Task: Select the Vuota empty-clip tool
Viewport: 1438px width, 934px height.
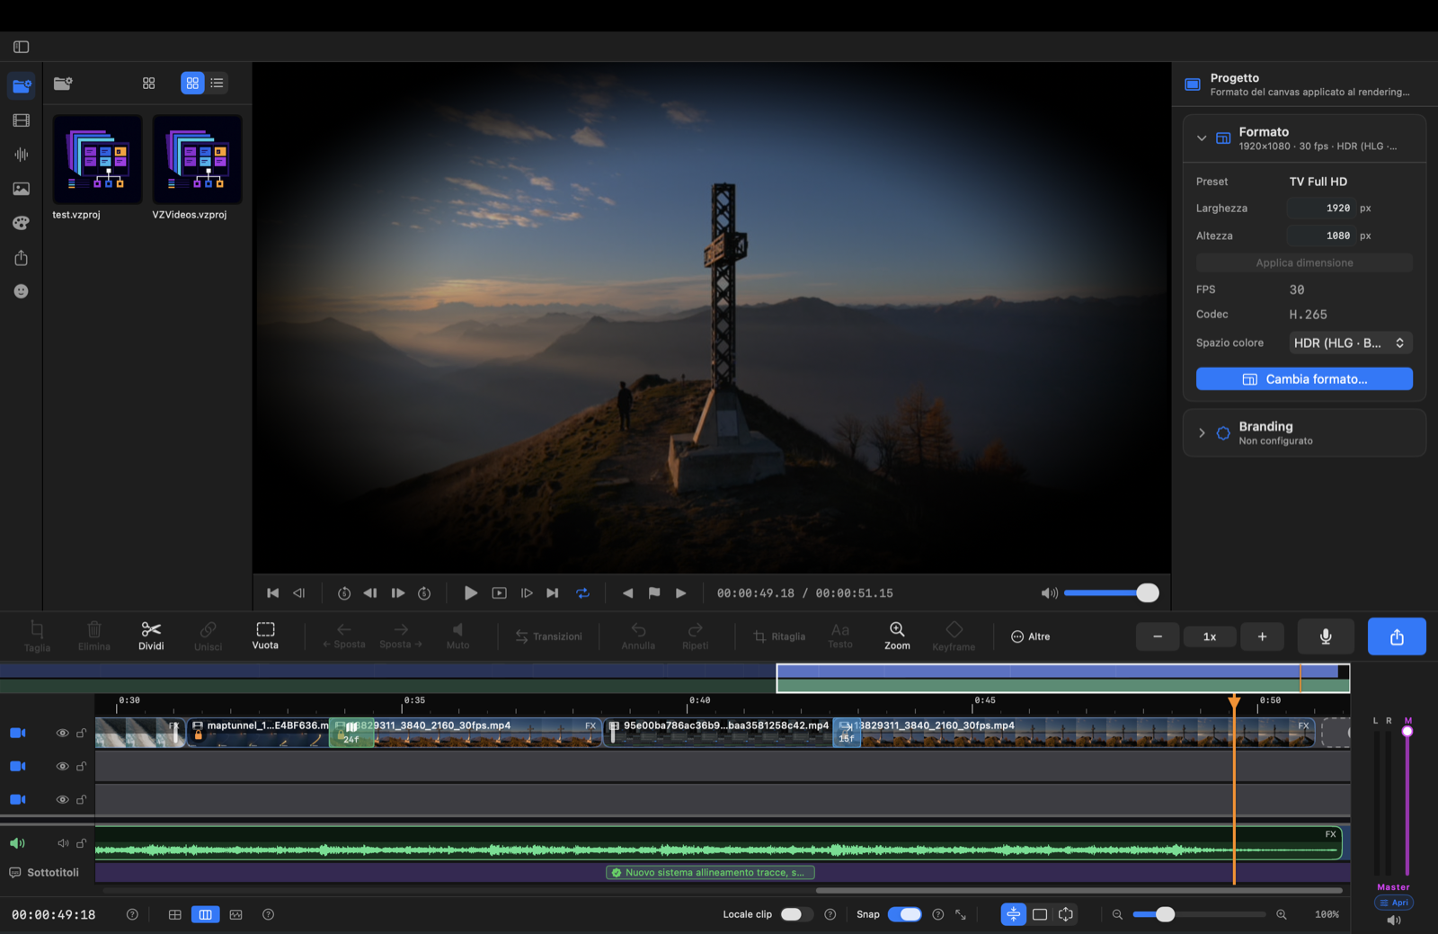Action: pos(265,636)
